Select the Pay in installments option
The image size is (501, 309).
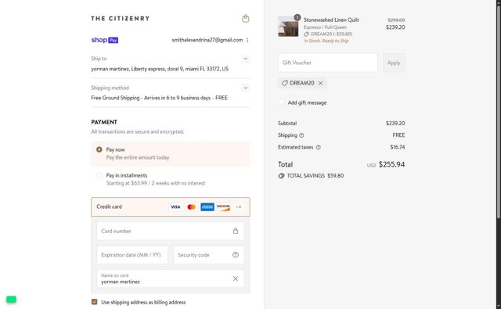pyautogui.click(x=99, y=175)
